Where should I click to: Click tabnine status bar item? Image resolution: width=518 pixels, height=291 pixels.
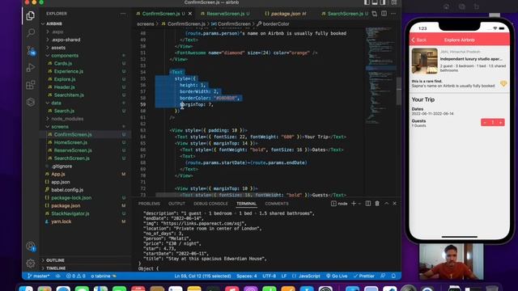pyautogui.click(x=104, y=276)
